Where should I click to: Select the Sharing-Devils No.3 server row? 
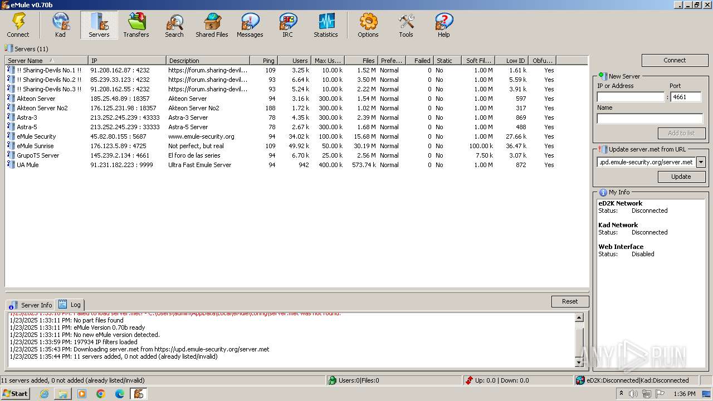coord(296,89)
